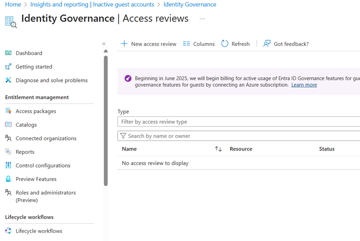Click the Getting started icon
The height and width of the screenshot is (241, 360).
tap(8, 67)
